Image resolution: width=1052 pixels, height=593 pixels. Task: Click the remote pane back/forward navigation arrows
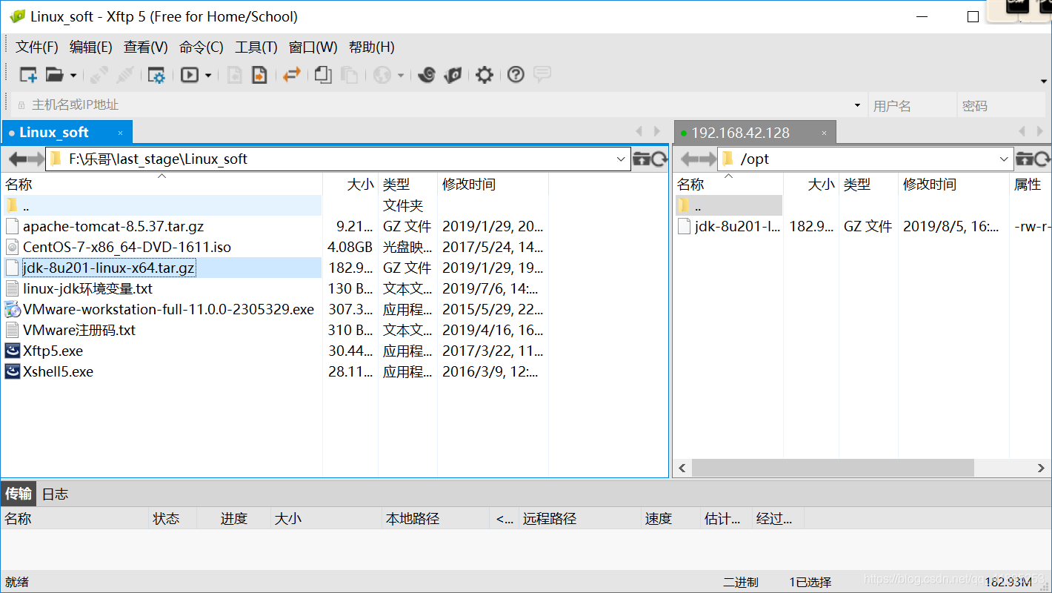(x=698, y=159)
